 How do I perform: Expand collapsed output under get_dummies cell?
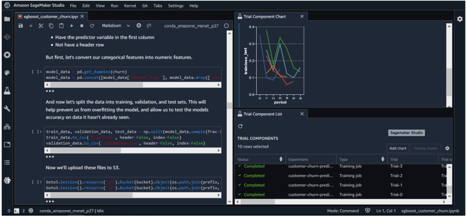50,91
